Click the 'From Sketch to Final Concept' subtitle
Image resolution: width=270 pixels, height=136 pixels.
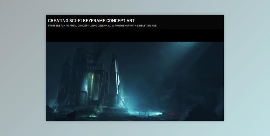(102, 26)
